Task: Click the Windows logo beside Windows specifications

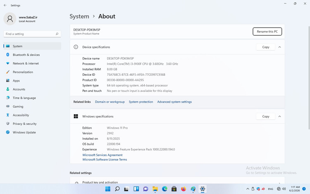Action: coord(76,116)
